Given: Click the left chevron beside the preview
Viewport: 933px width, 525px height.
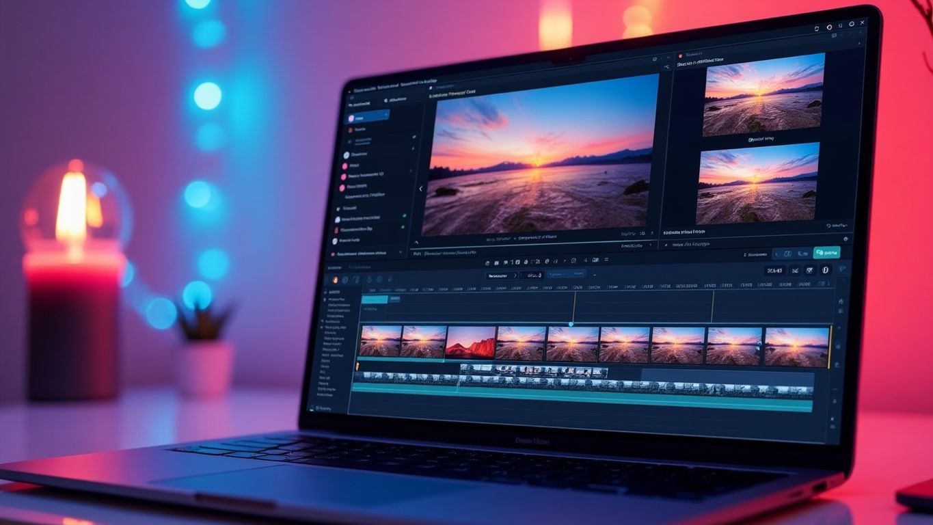Looking at the screenshot, I should click(420, 188).
